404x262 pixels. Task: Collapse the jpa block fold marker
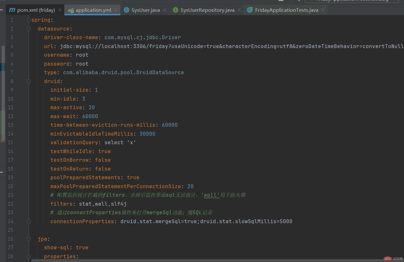pos(29,239)
